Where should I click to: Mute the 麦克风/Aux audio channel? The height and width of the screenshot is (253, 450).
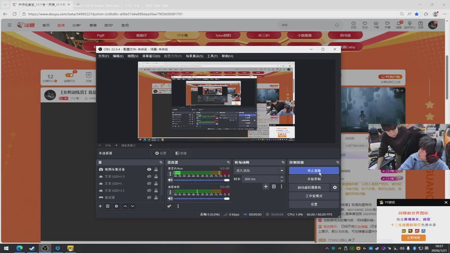170,180
